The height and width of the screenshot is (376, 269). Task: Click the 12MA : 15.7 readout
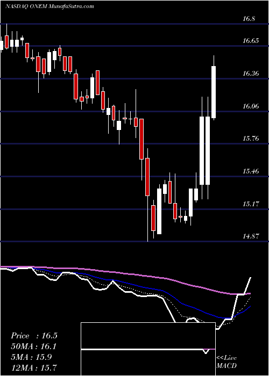(x=34, y=367)
